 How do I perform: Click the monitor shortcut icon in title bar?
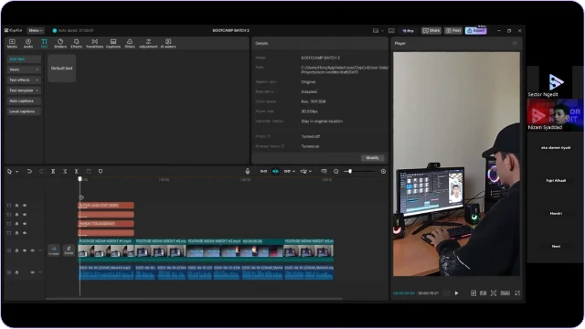391,30
